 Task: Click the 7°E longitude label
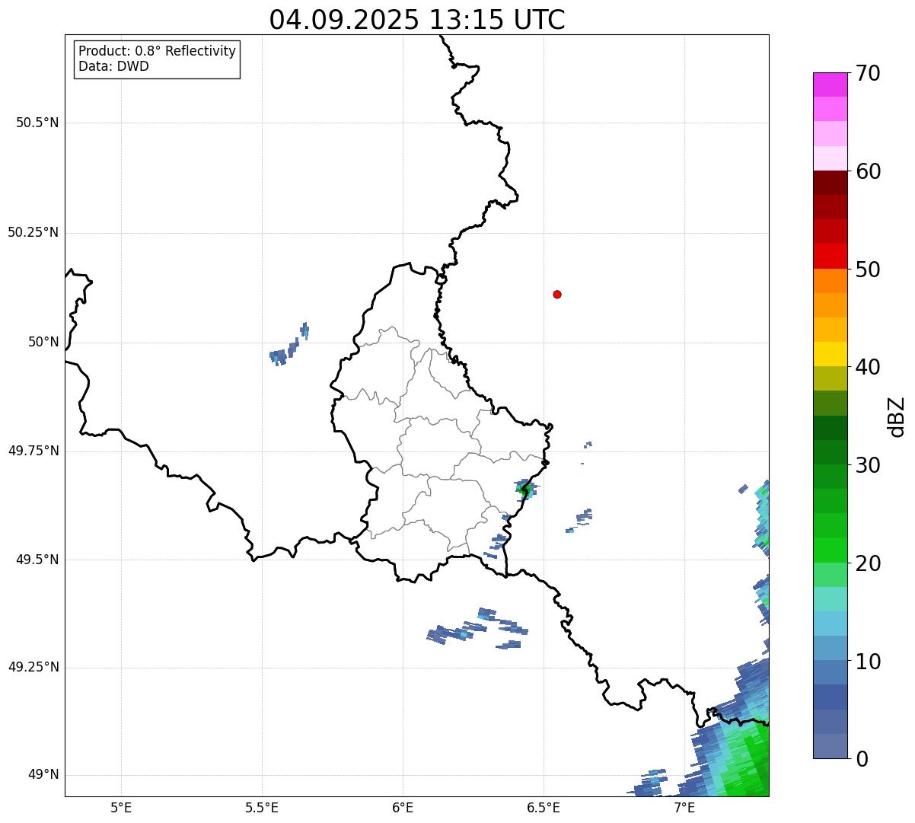[x=684, y=807]
